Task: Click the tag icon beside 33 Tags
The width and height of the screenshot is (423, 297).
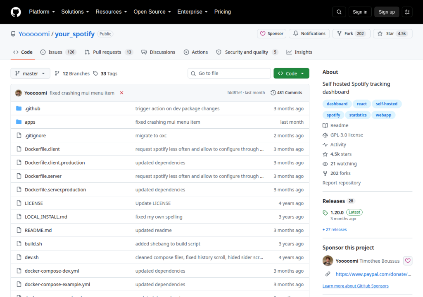Action: (x=95, y=73)
